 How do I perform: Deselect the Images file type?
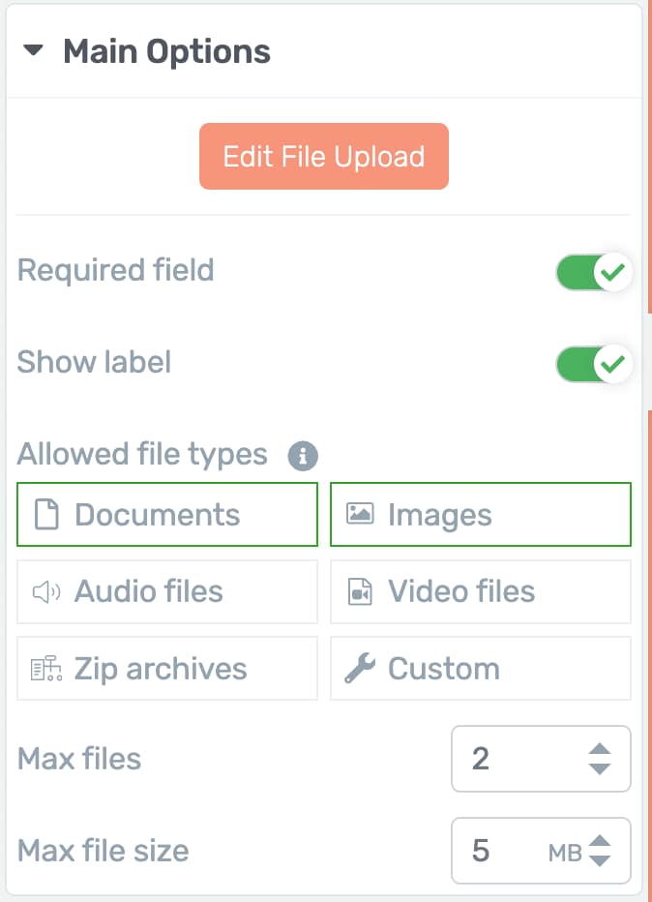(x=481, y=514)
